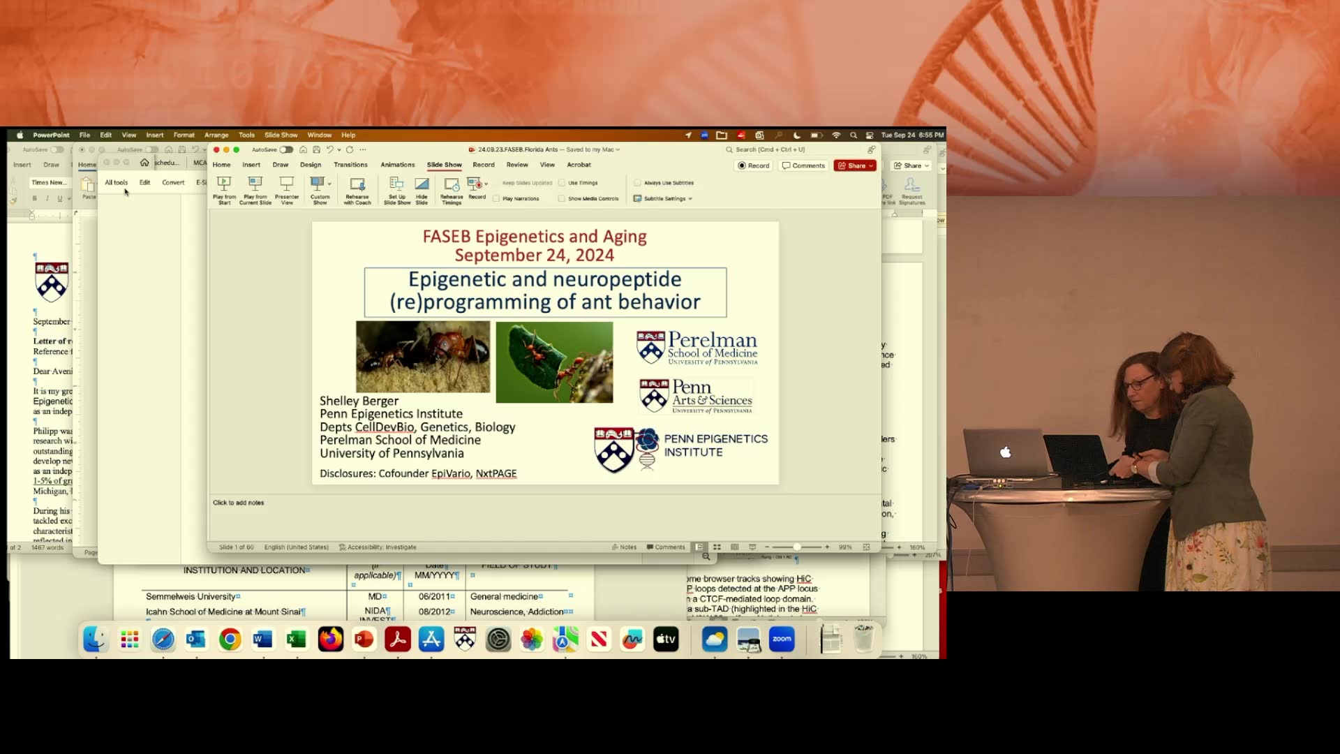This screenshot has width=1340, height=754.
Task: Open the Slide Show menu in menu bar
Action: (281, 135)
